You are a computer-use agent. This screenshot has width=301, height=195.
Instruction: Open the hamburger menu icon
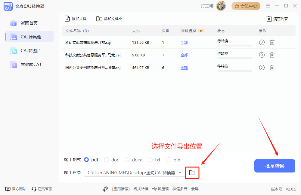[268, 6]
